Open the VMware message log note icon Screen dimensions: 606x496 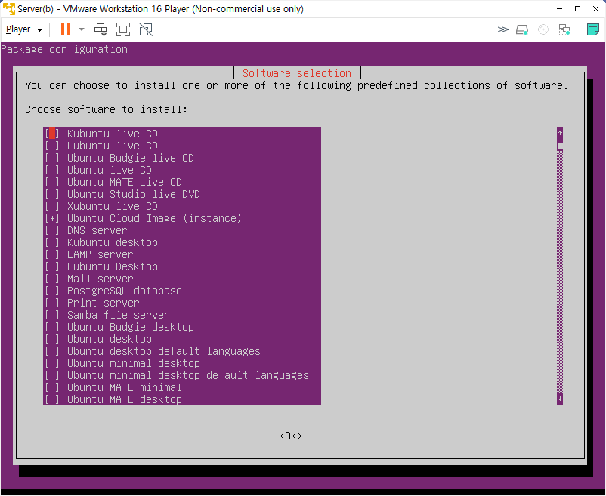(x=593, y=29)
